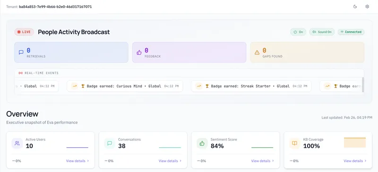
Task: Click the Active Users people icon
Action: (17, 143)
